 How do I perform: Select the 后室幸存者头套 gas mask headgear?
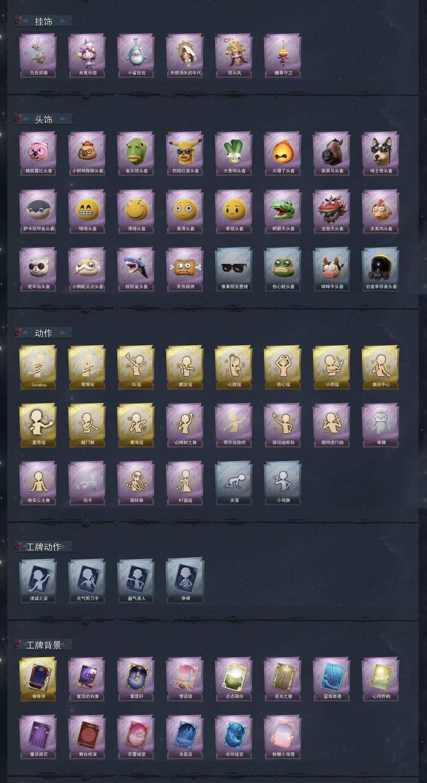point(381,269)
